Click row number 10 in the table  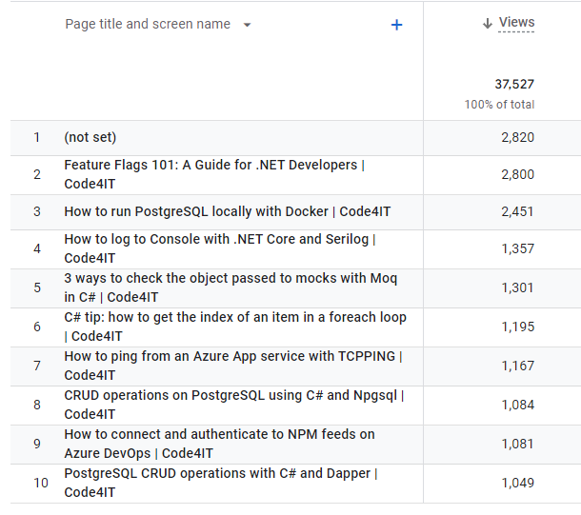(41, 483)
